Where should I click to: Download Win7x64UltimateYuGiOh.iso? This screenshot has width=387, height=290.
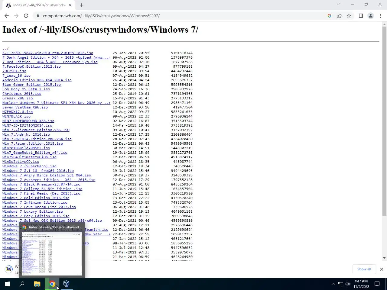tap(29, 157)
